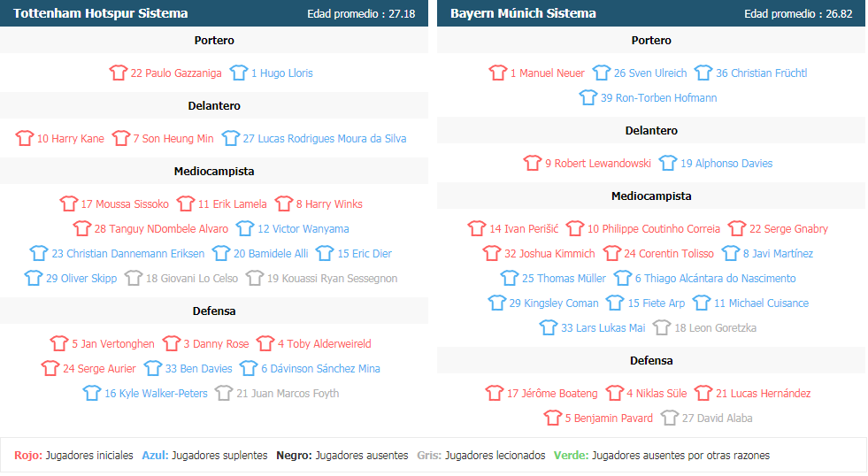Viewport: 868px width, 476px height.
Task: Click the gray shirt icon next to David Alaba
Action: pos(669,418)
